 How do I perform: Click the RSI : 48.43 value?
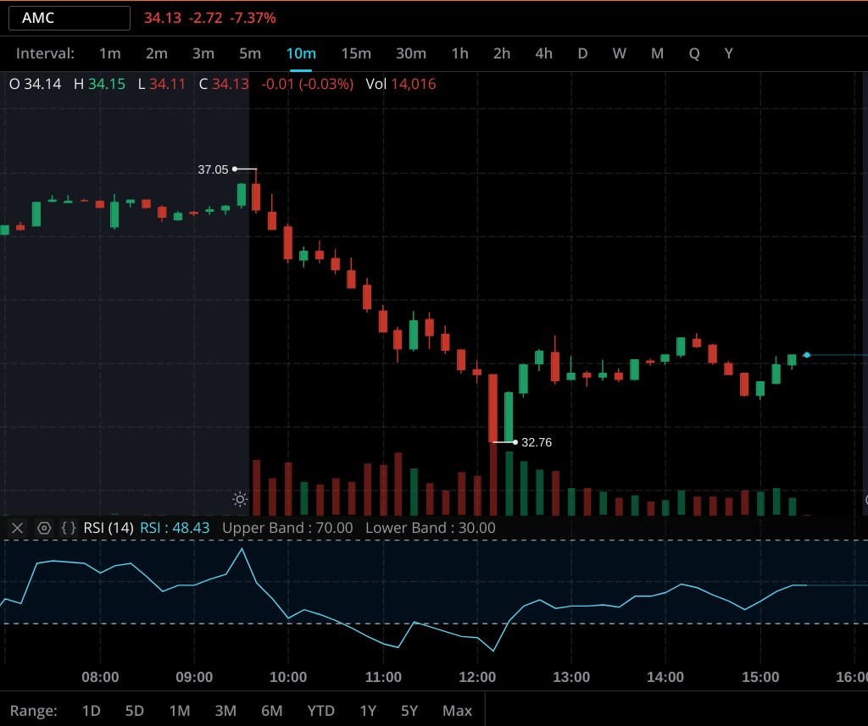tap(175, 528)
